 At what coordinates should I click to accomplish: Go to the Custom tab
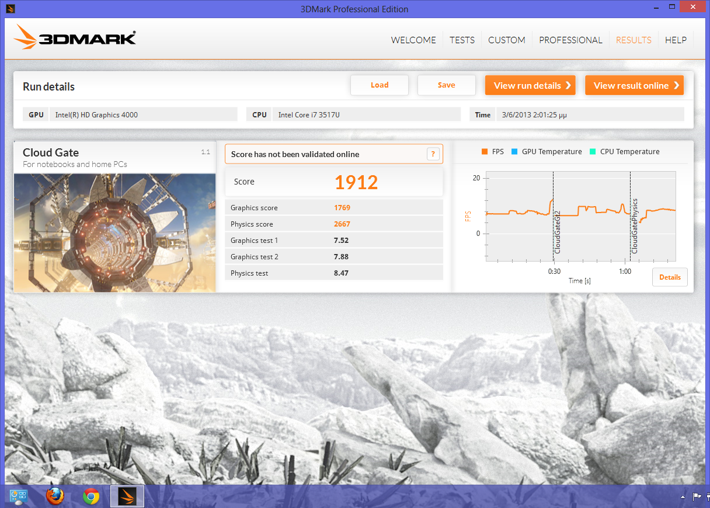(506, 40)
